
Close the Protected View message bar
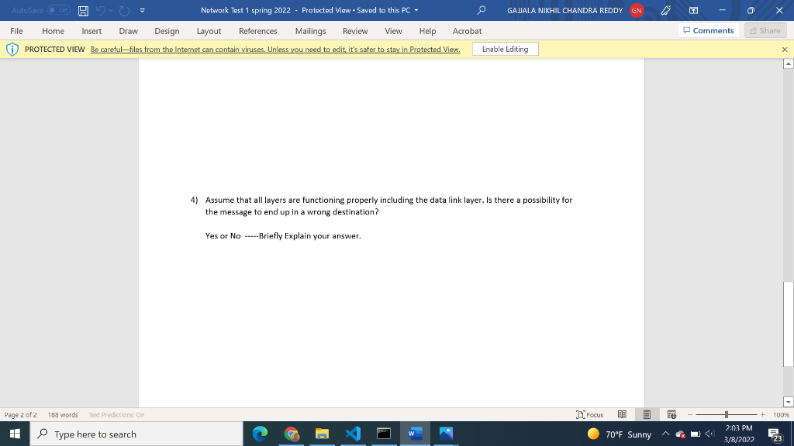tap(785, 50)
